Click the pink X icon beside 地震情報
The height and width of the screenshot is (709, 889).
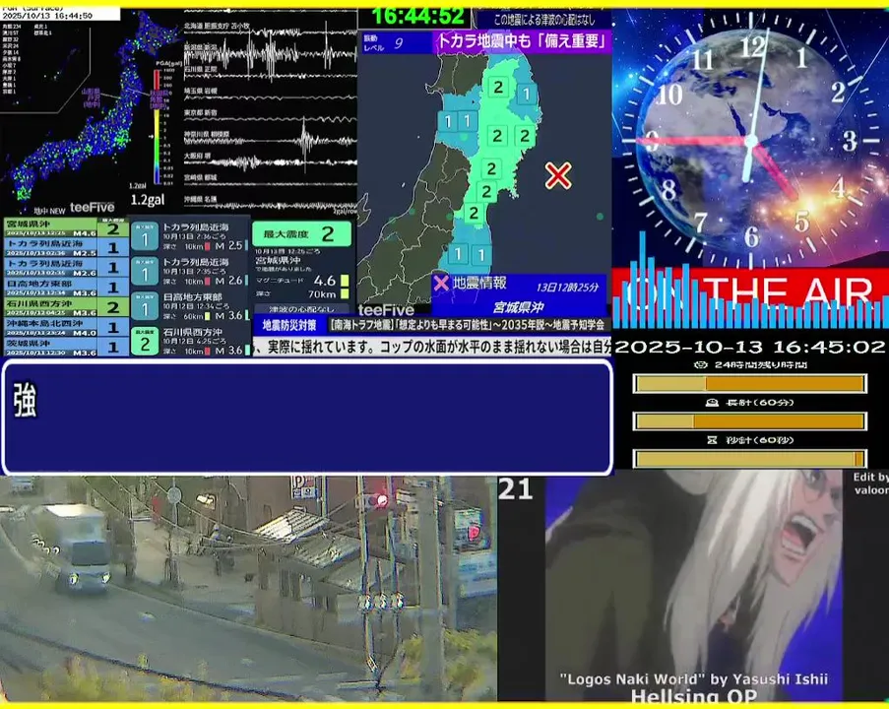point(441,283)
